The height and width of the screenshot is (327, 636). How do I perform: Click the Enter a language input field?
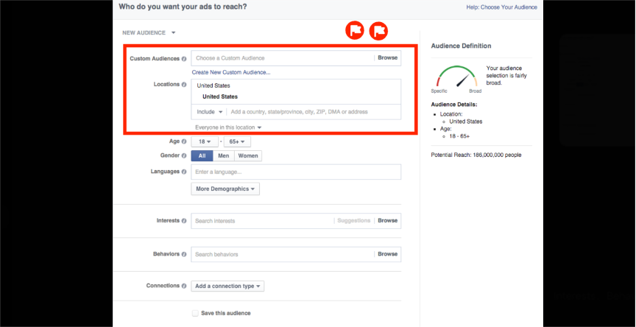coord(296,172)
